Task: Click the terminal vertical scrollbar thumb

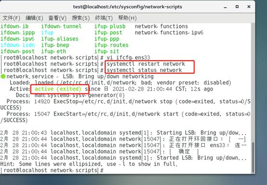Action: pyautogui.click(x=253, y=158)
